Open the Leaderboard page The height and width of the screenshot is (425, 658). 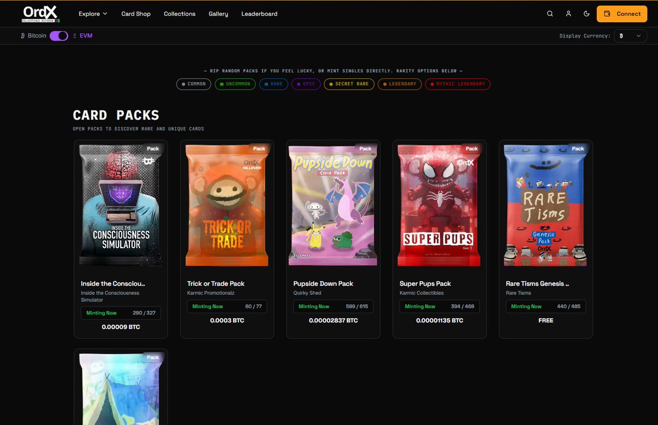(259, 14)
